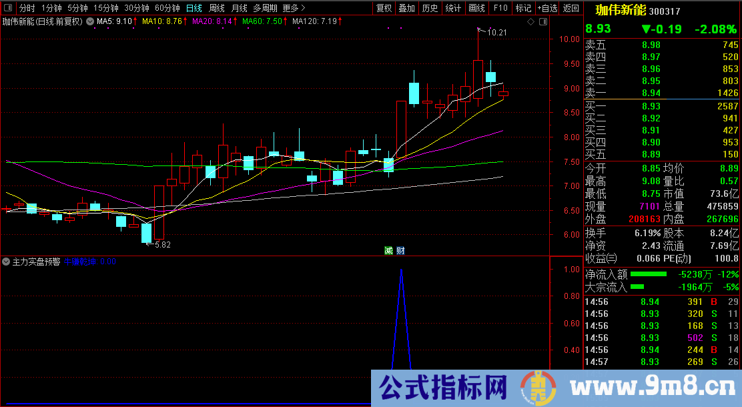Expand the 主力实盘预警 indicator dropdown arrow

click(x=7, y=262)
